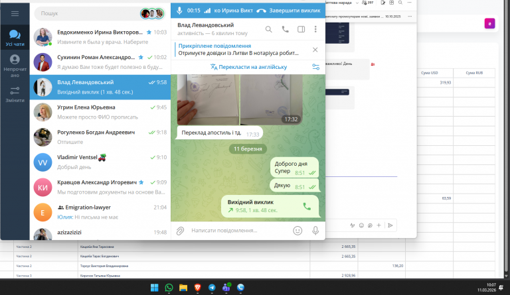
Task: Click the pink И user avatar button
Action: click(x=489, y=23)
